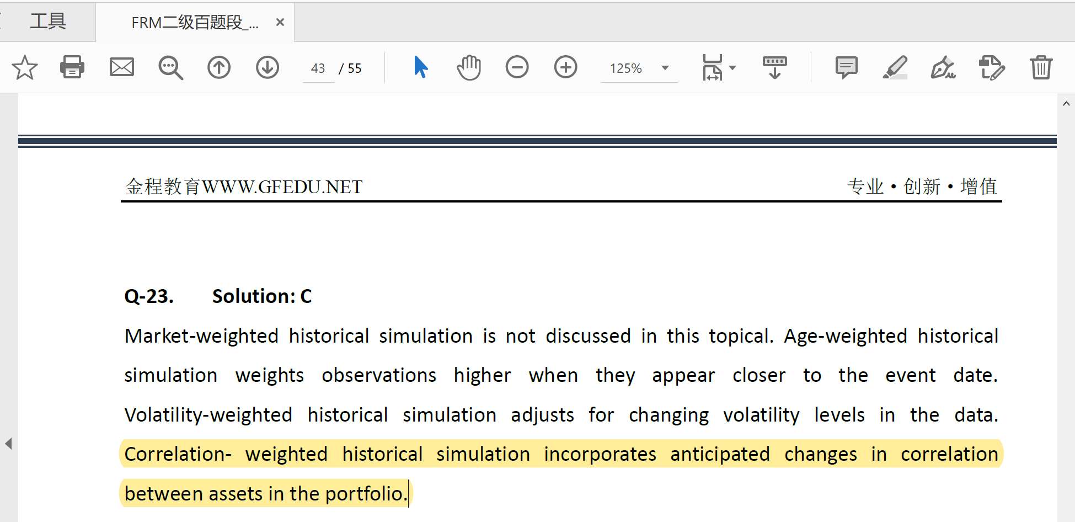1075x522 pixels.
Task: Click the highlighted word 'incorporates'
Action: pyautogui.click(x=600, y=454)
